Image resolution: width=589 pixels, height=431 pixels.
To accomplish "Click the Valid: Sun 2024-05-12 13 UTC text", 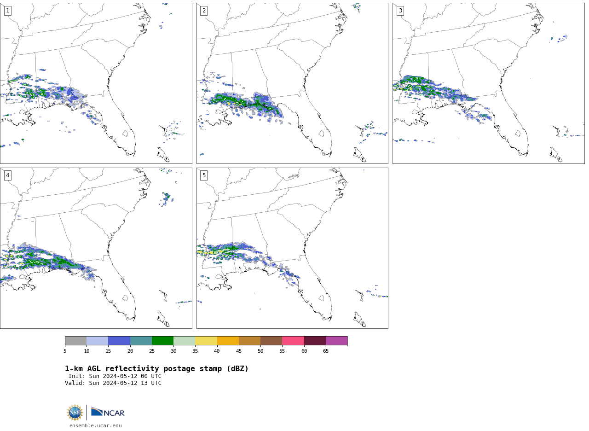I will (113, 383).
